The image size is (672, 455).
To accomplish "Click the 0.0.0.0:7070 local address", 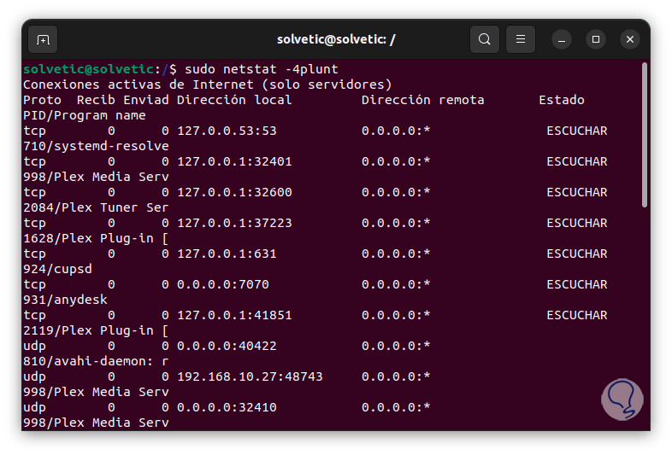I will click(222, 284).
